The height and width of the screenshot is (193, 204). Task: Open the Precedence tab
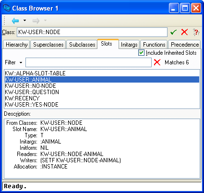(x=185, y=45)
